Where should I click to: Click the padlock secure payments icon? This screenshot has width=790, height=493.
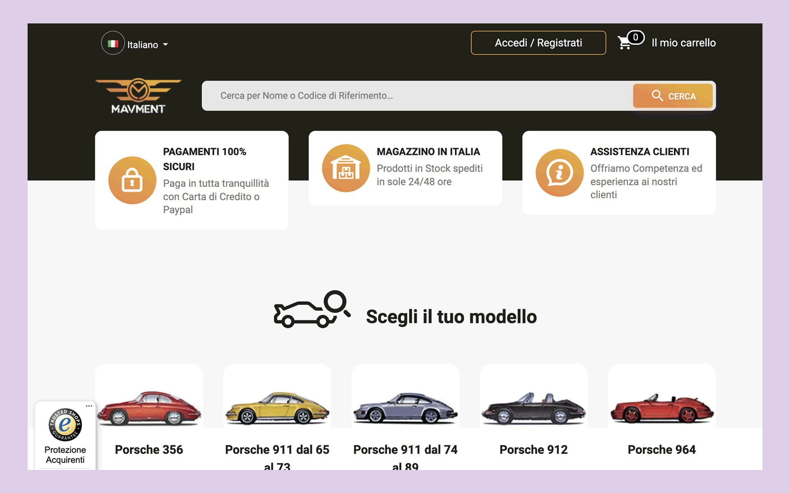pyautogui.click(x=132, y=180)
